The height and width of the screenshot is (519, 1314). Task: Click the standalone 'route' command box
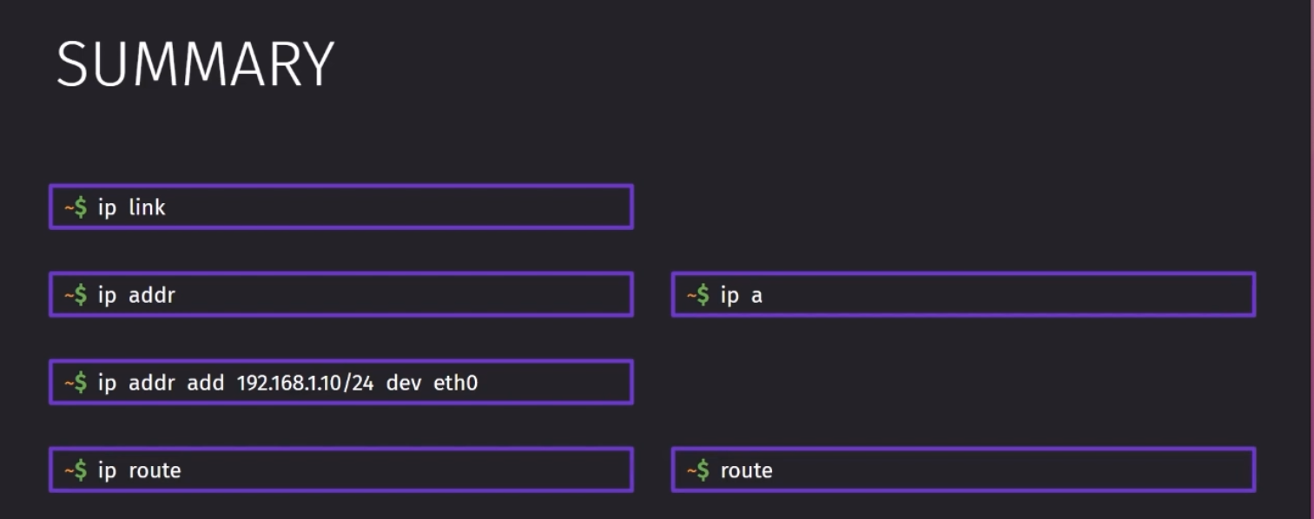tap(963, 470)
